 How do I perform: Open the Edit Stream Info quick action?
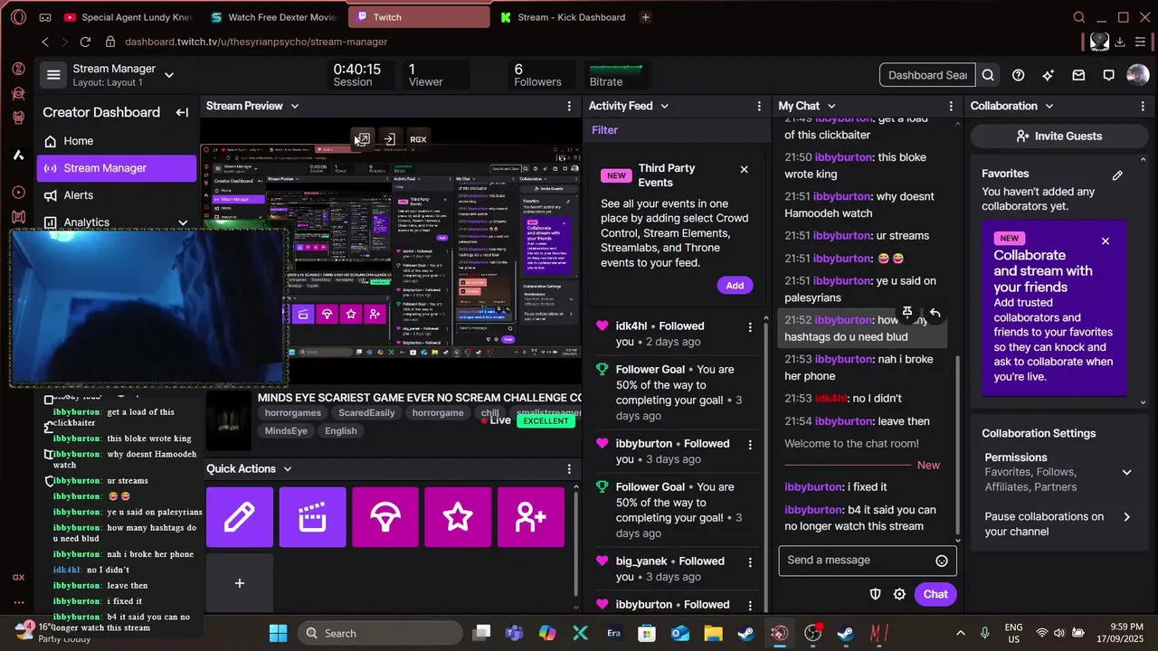[x=240, y=517]
